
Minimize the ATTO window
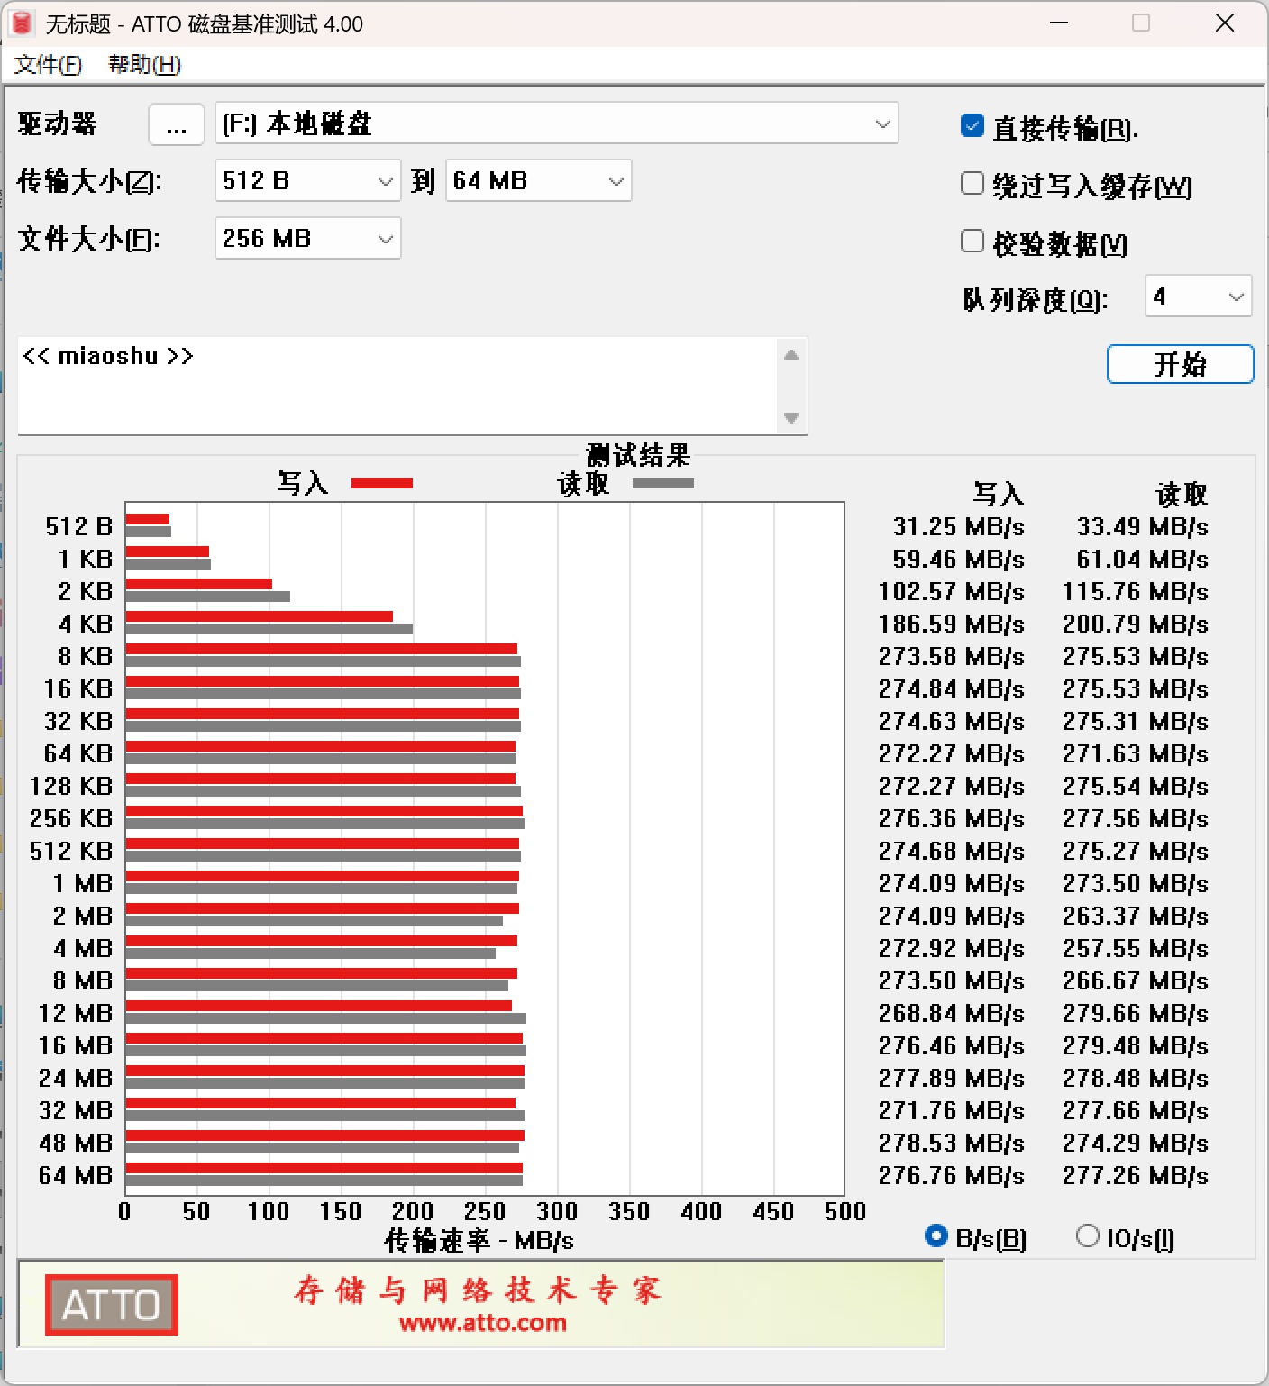point(1059,23)
